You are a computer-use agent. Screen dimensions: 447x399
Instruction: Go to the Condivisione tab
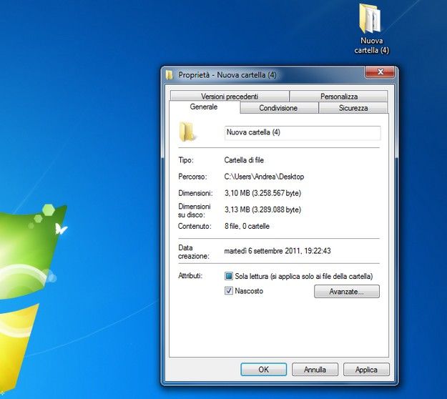click(278, 108)
